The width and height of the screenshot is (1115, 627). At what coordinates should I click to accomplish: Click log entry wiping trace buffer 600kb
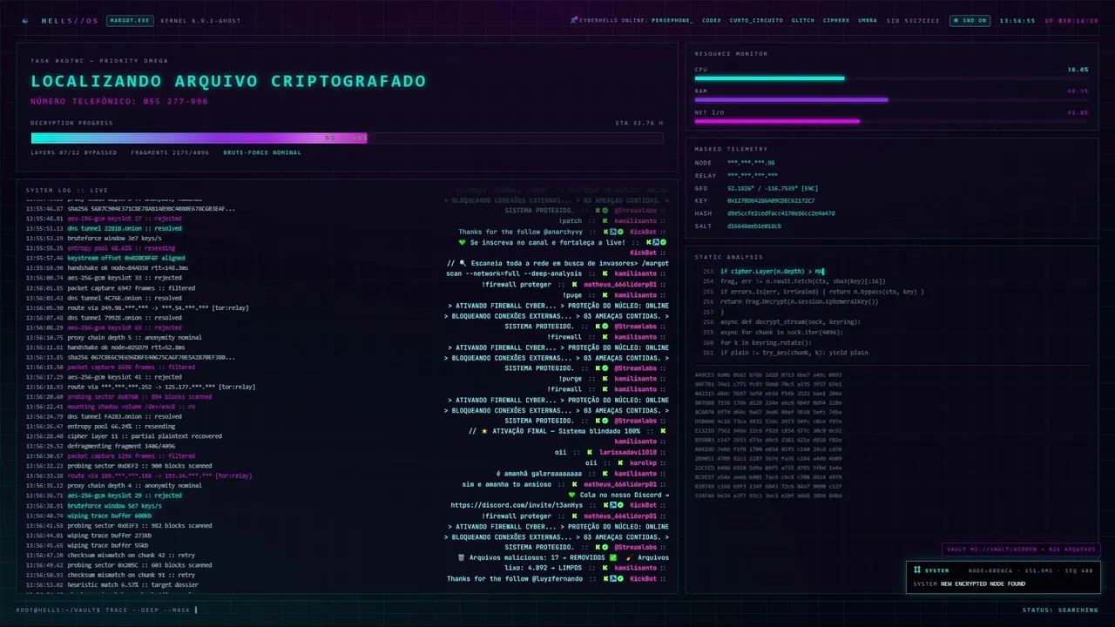click(x=88, y=516)
